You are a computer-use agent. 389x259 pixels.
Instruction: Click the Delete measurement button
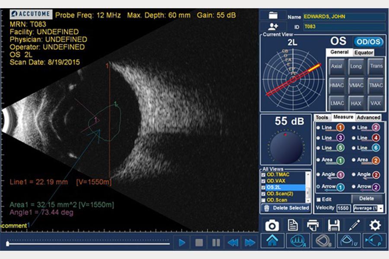pos(367,199)
